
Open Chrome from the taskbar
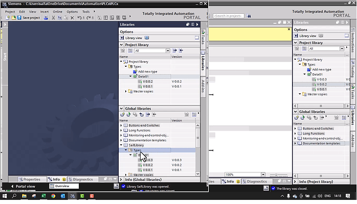[53, 196]
